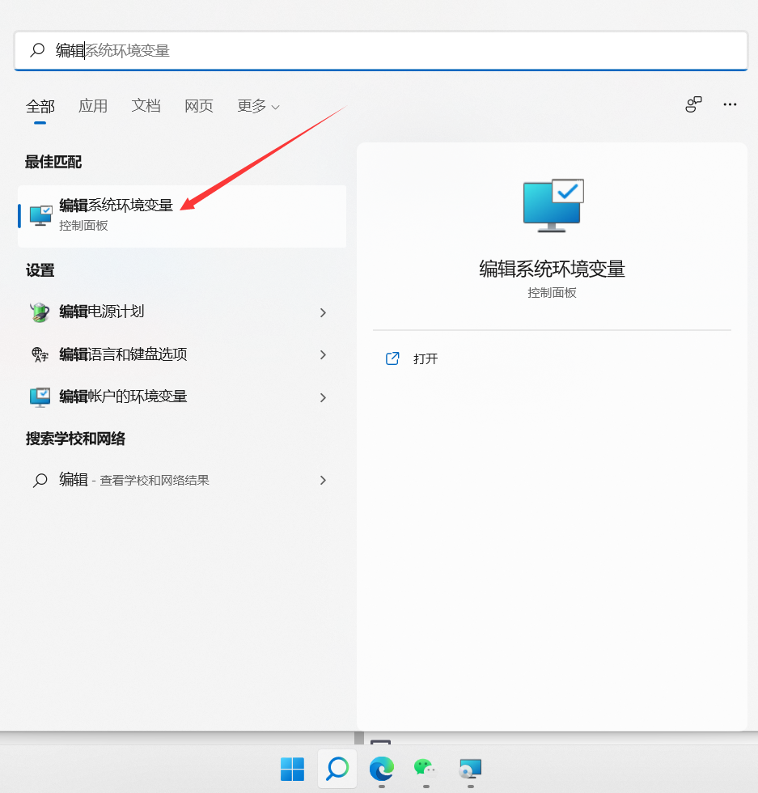Switch to the 文档 tab
The height and width of the screenshot is (793, 758).
tap(146, 106)
